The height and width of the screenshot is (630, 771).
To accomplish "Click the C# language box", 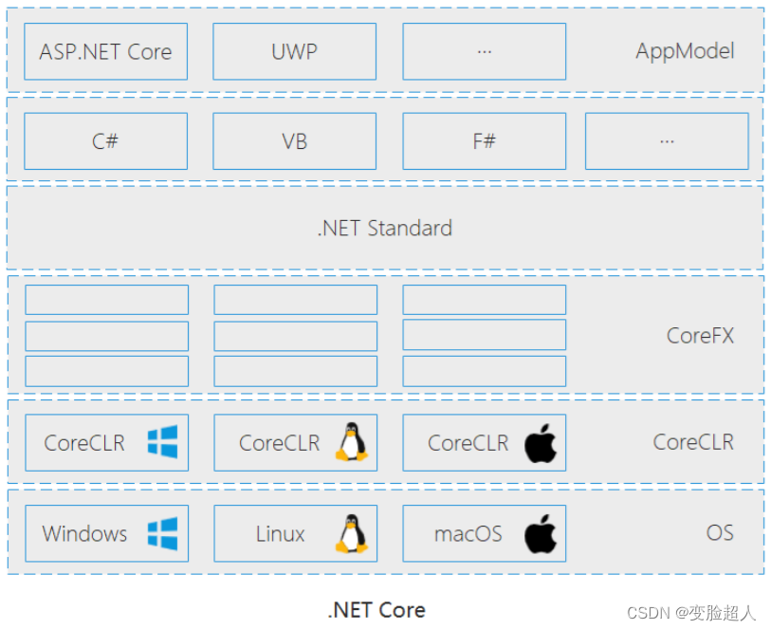I will click(x=105, y=141).
